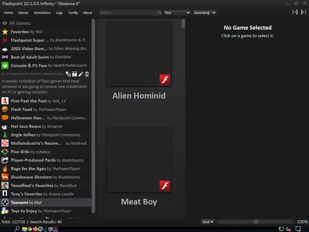Open Rage for the Ages flame icon
Viewport: 309px width, 232px height.
coord(5,169)
